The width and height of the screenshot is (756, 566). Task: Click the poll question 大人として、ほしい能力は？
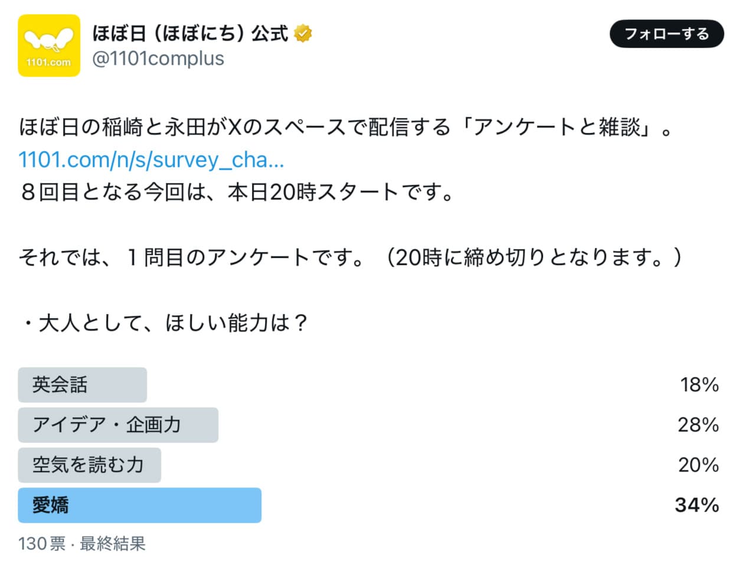[x=165, y=323]
